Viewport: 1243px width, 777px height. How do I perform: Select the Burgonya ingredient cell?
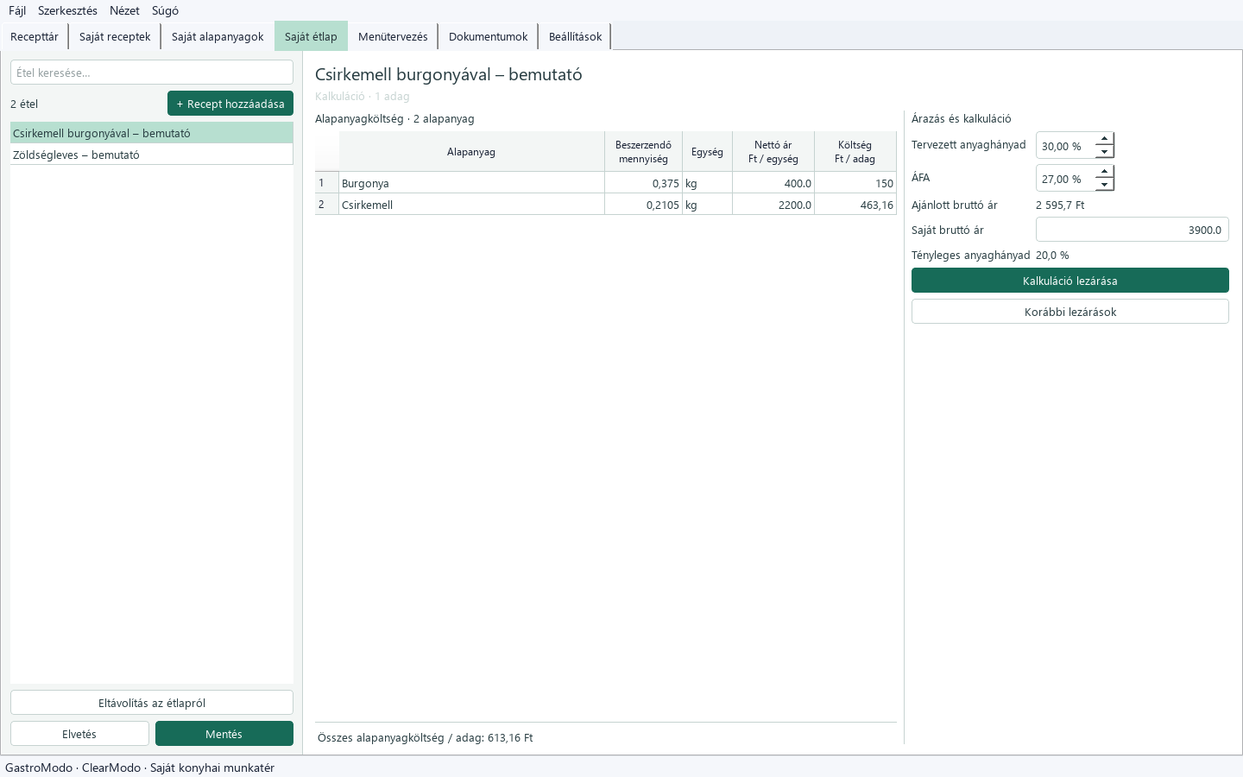471,183
